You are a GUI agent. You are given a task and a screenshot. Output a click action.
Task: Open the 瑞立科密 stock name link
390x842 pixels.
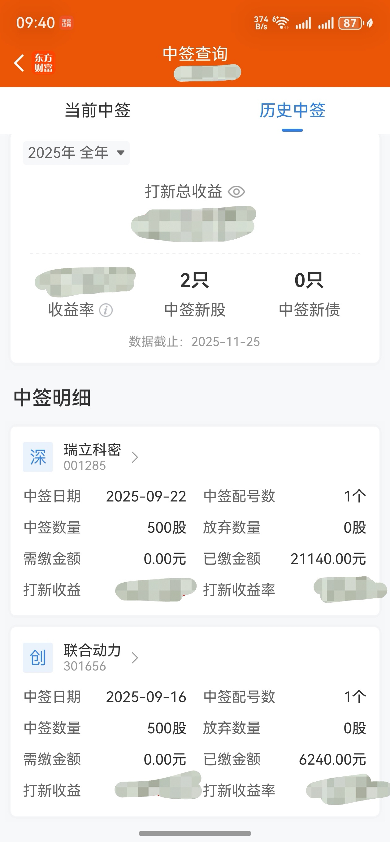(x=92, y=450)
